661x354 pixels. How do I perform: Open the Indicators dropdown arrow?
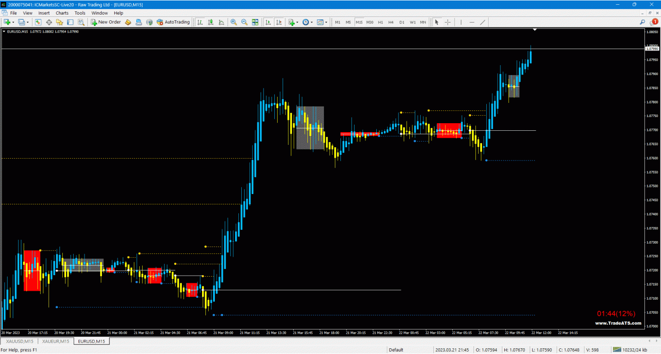click(297, 22)
